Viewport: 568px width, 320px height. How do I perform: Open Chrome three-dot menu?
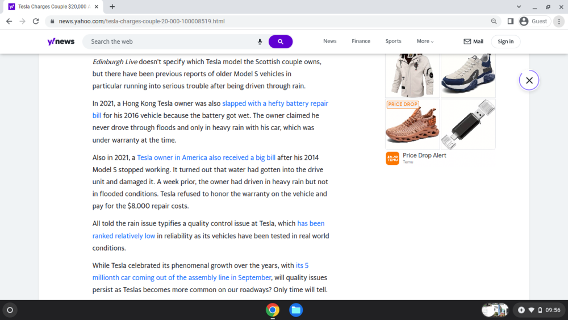click(x=559, y=22)
